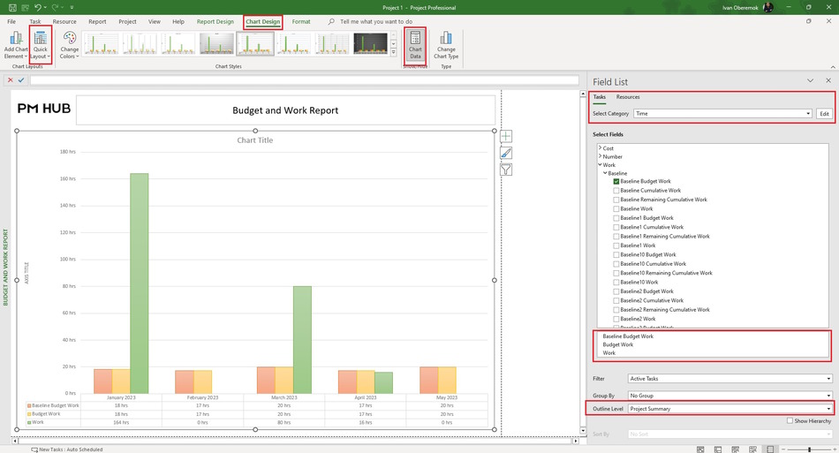Click the chart elements plus button
The height and width of the screenshot is (453, 839).
(x=506, y=136)
